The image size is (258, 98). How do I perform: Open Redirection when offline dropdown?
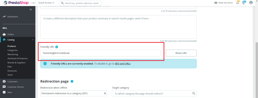[x=74, y=93]
